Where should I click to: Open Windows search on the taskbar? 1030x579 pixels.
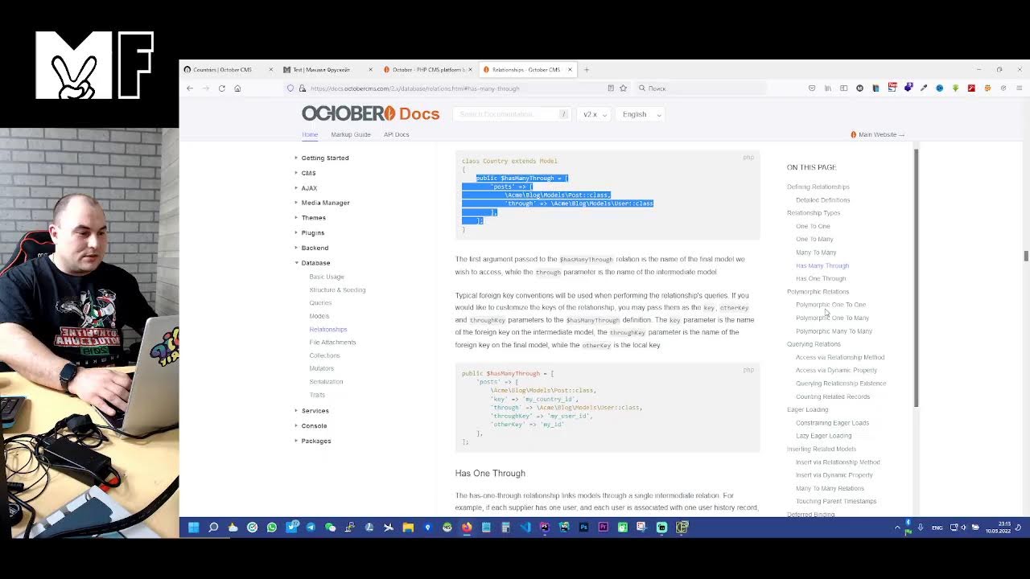[213, 528]
